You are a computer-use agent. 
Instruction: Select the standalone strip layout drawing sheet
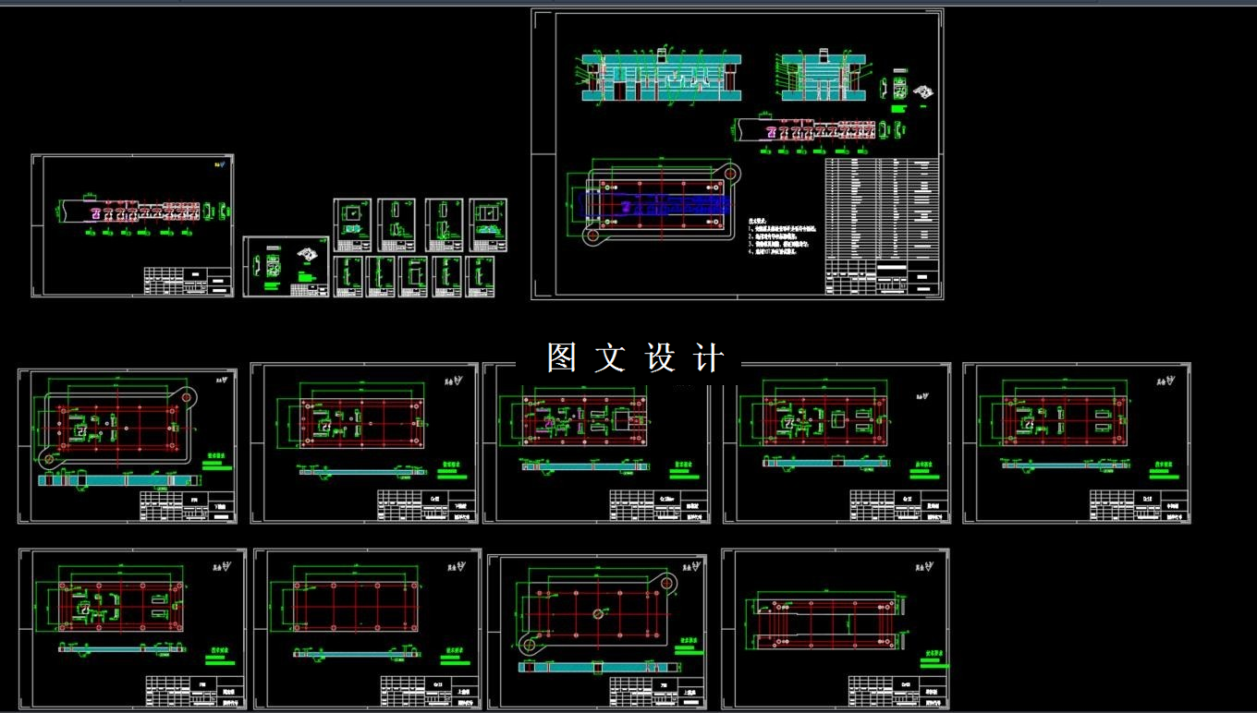coord(132,226)
